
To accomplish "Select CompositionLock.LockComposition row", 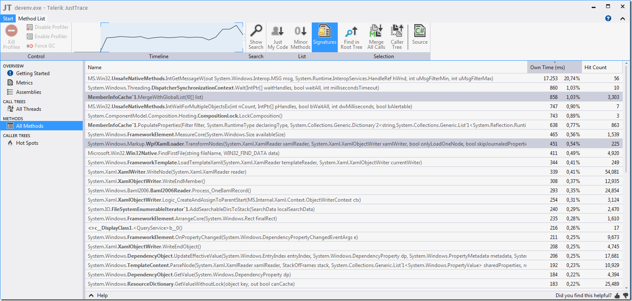I will pos(354,116).
